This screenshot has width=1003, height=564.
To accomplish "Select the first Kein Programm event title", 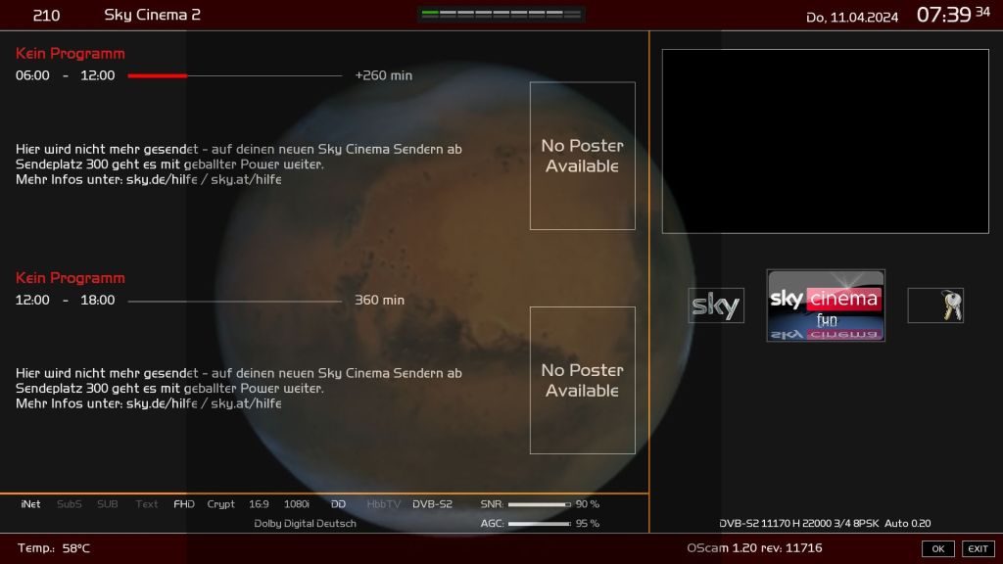I will 71,54.
